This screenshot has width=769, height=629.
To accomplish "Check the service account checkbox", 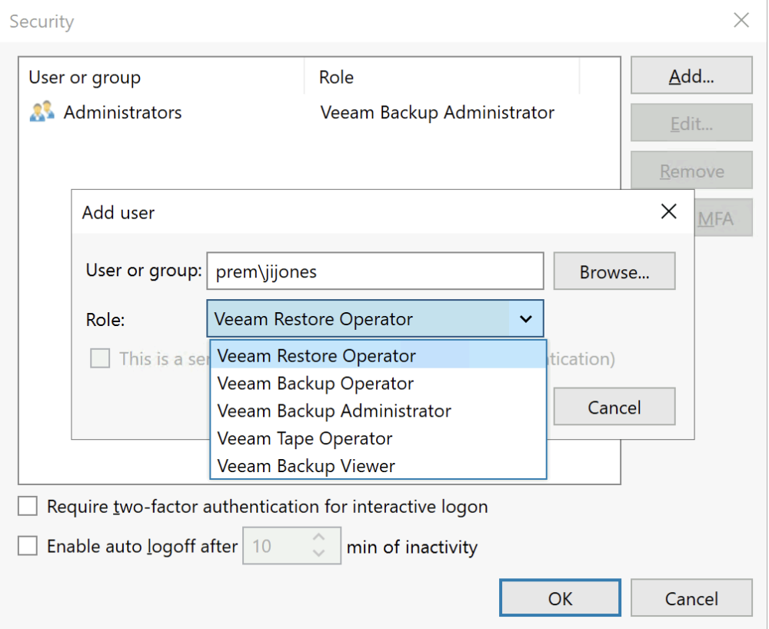I will (x=100, y=358).
